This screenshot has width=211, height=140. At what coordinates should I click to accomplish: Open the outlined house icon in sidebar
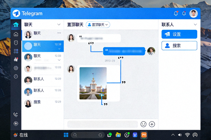(x=16, y=34)
